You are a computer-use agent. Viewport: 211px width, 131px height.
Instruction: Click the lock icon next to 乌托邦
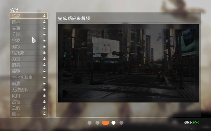(44, 52)
